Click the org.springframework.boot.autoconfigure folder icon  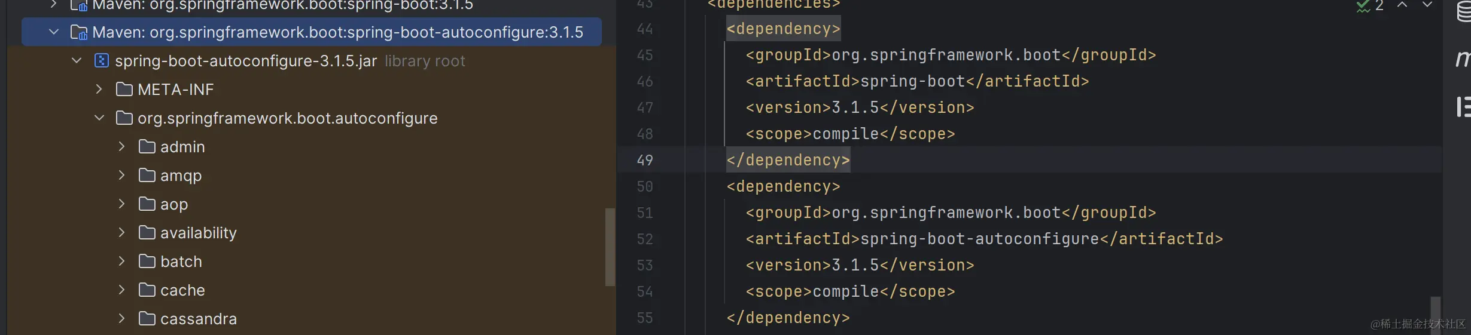pyautogui.click(x=124, y=118)
